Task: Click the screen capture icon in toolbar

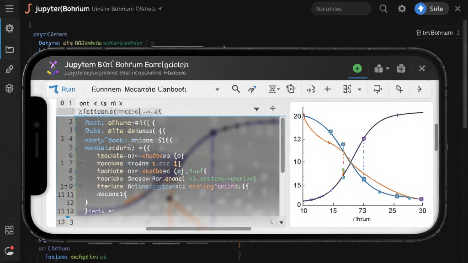Action: [378, 89]
